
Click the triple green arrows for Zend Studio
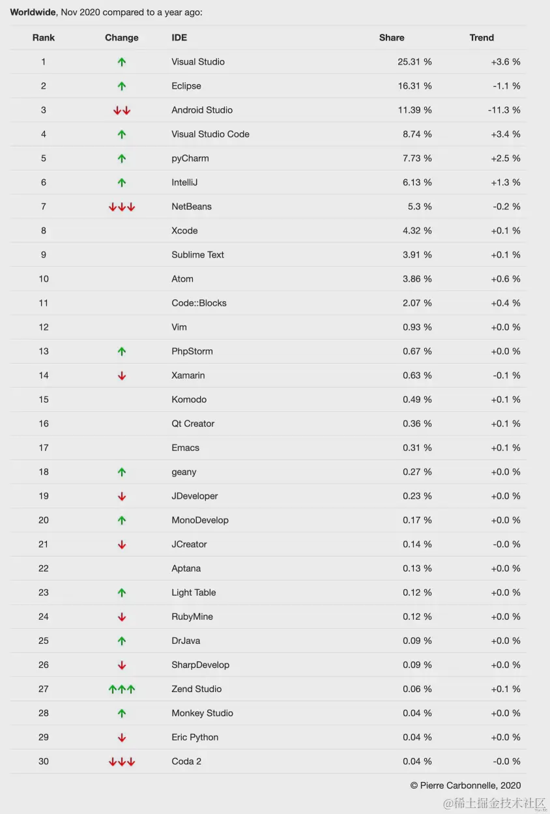point(122,689)
